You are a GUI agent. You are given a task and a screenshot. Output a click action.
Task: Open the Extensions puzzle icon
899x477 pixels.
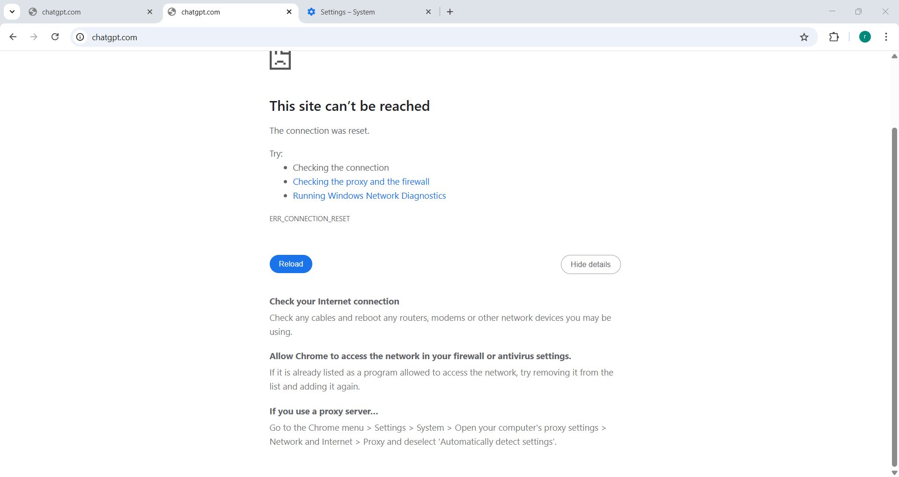coord(834,37)
